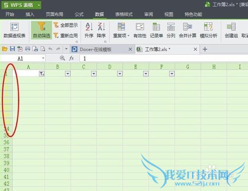
Task: Open the 数据透视表 pivot table tool
Action: coord(14,30)
